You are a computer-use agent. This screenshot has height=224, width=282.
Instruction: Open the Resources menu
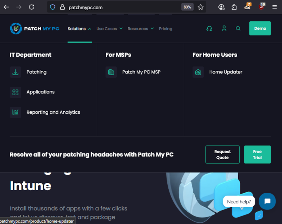pyautogui.click(x=138, y=29)
